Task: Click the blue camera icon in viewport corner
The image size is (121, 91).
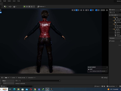Action: (1, 12)
